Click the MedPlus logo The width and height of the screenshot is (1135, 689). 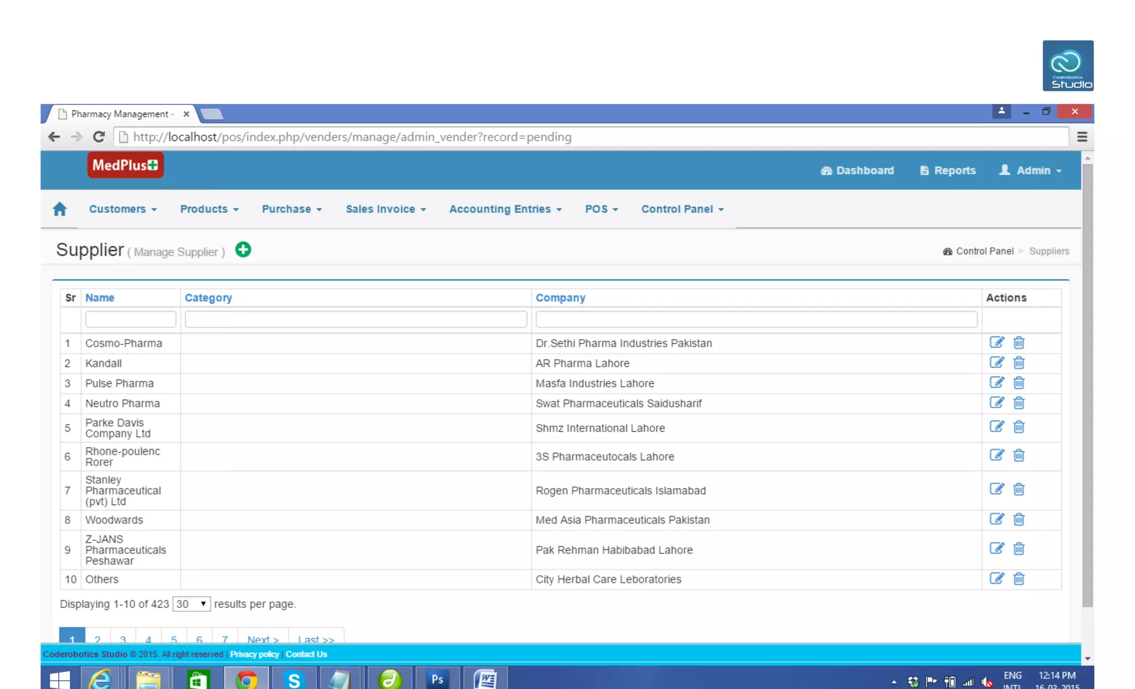pos(125,165)
